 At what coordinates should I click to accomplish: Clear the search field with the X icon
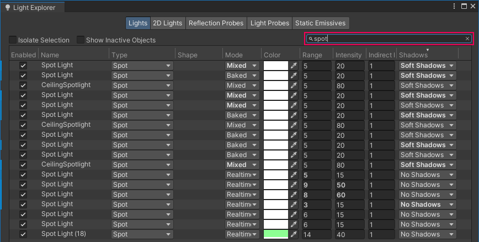[x=467, y=39]
